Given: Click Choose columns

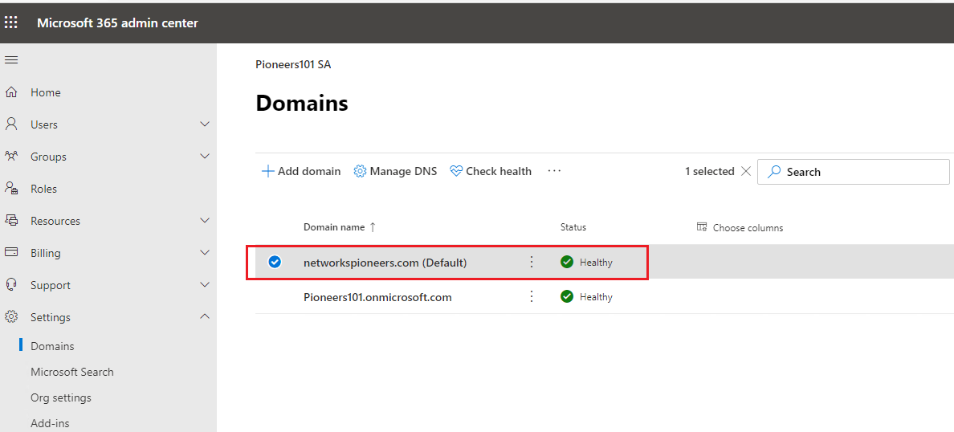Looking at the screenshot, I should click(x=740, y=227).
